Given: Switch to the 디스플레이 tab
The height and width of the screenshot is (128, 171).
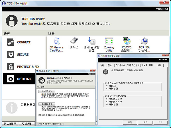Looking at the screenshot, I should point(120,65).
